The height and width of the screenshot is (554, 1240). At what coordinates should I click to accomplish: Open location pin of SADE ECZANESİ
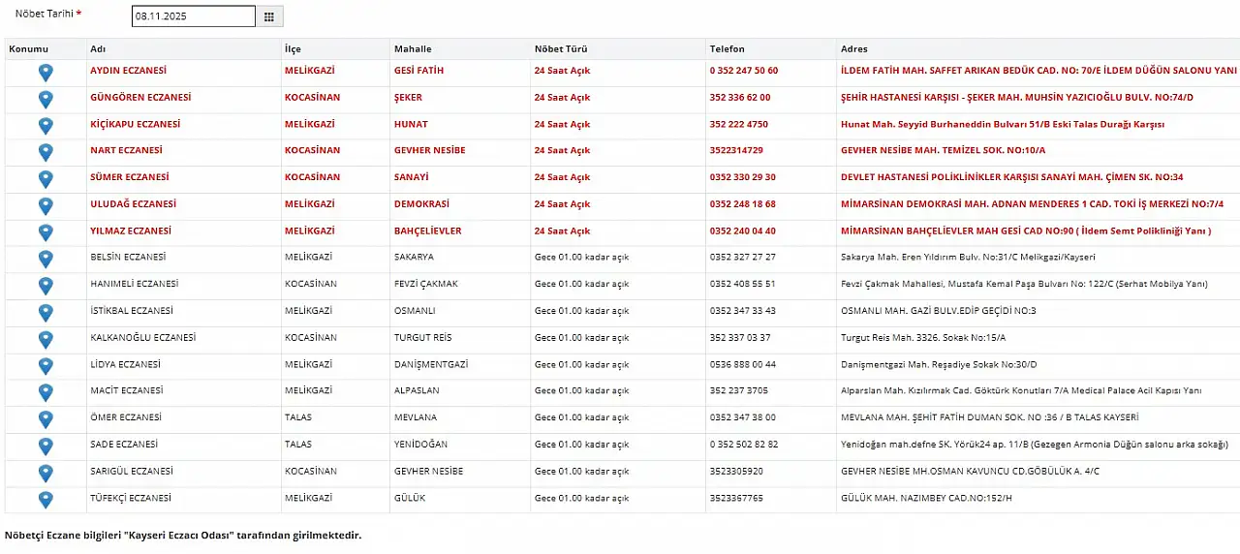(x=46, y=446)
